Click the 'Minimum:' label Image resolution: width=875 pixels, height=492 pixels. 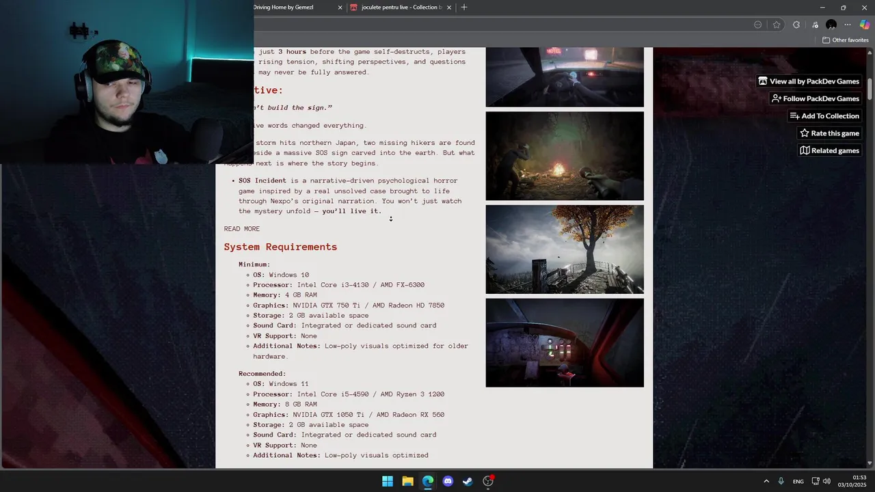coord(254,264)
